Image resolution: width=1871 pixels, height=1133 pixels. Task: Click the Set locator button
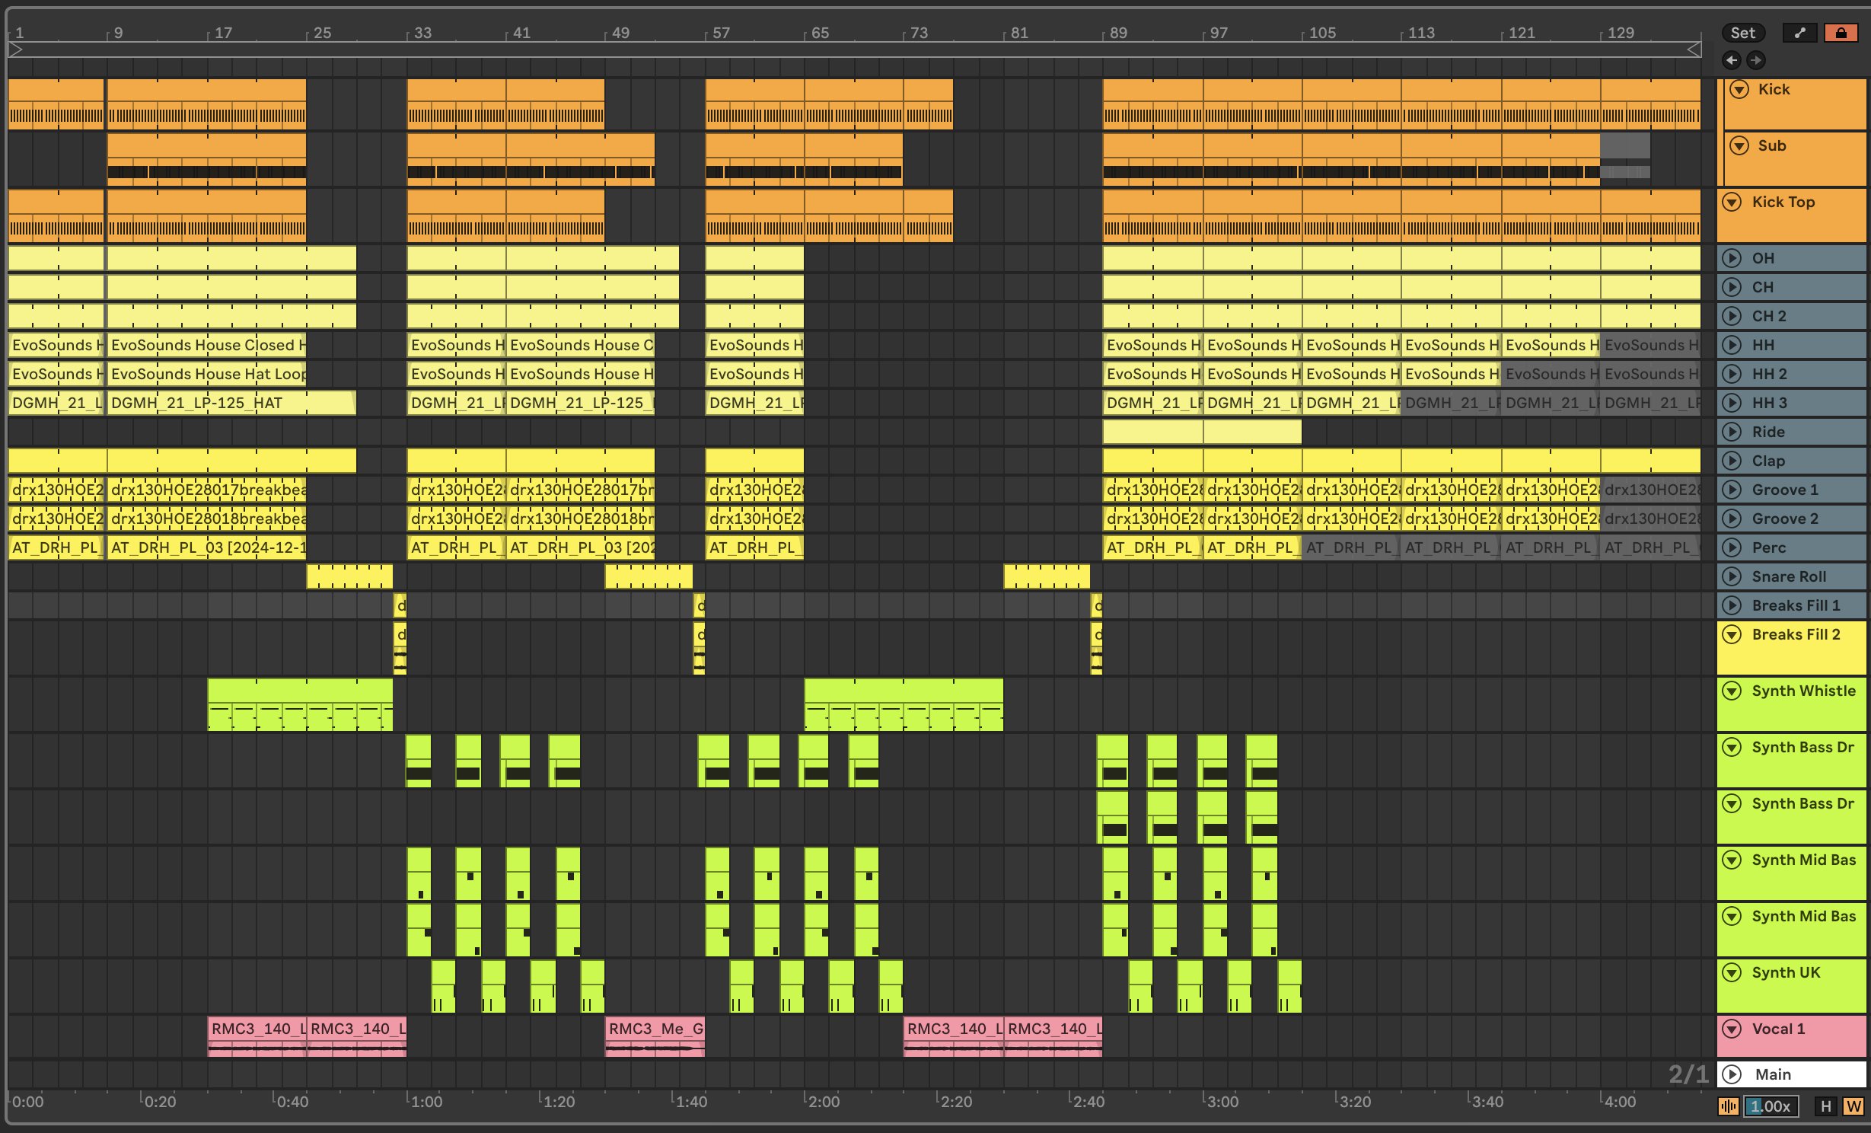pyautogui.click(x=1742, y=33)
